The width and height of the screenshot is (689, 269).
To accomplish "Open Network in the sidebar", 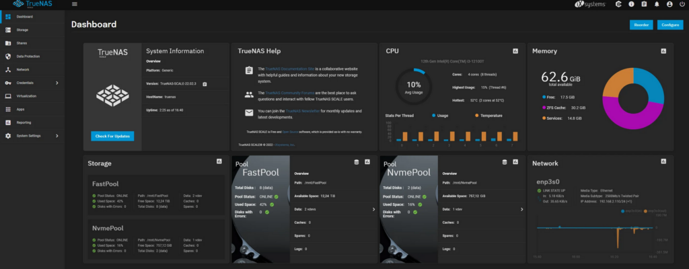I will click(x=32, y=69).
